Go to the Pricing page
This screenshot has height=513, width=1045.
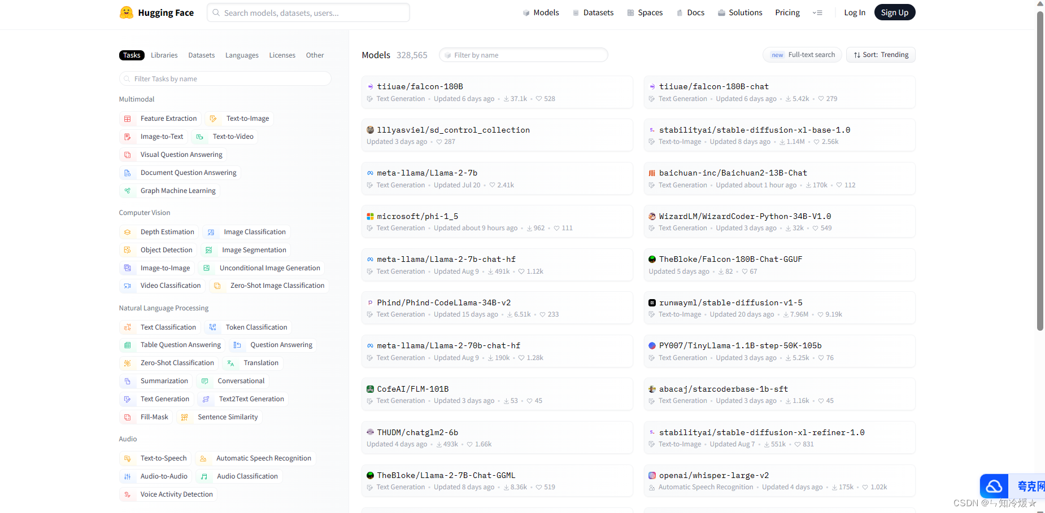(x=787, y=12)
